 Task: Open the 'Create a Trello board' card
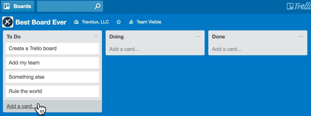point(52,48)
